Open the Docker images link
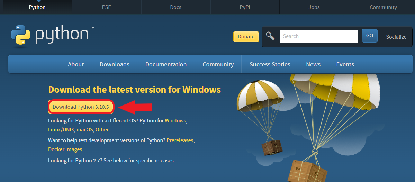 [65, 149]
